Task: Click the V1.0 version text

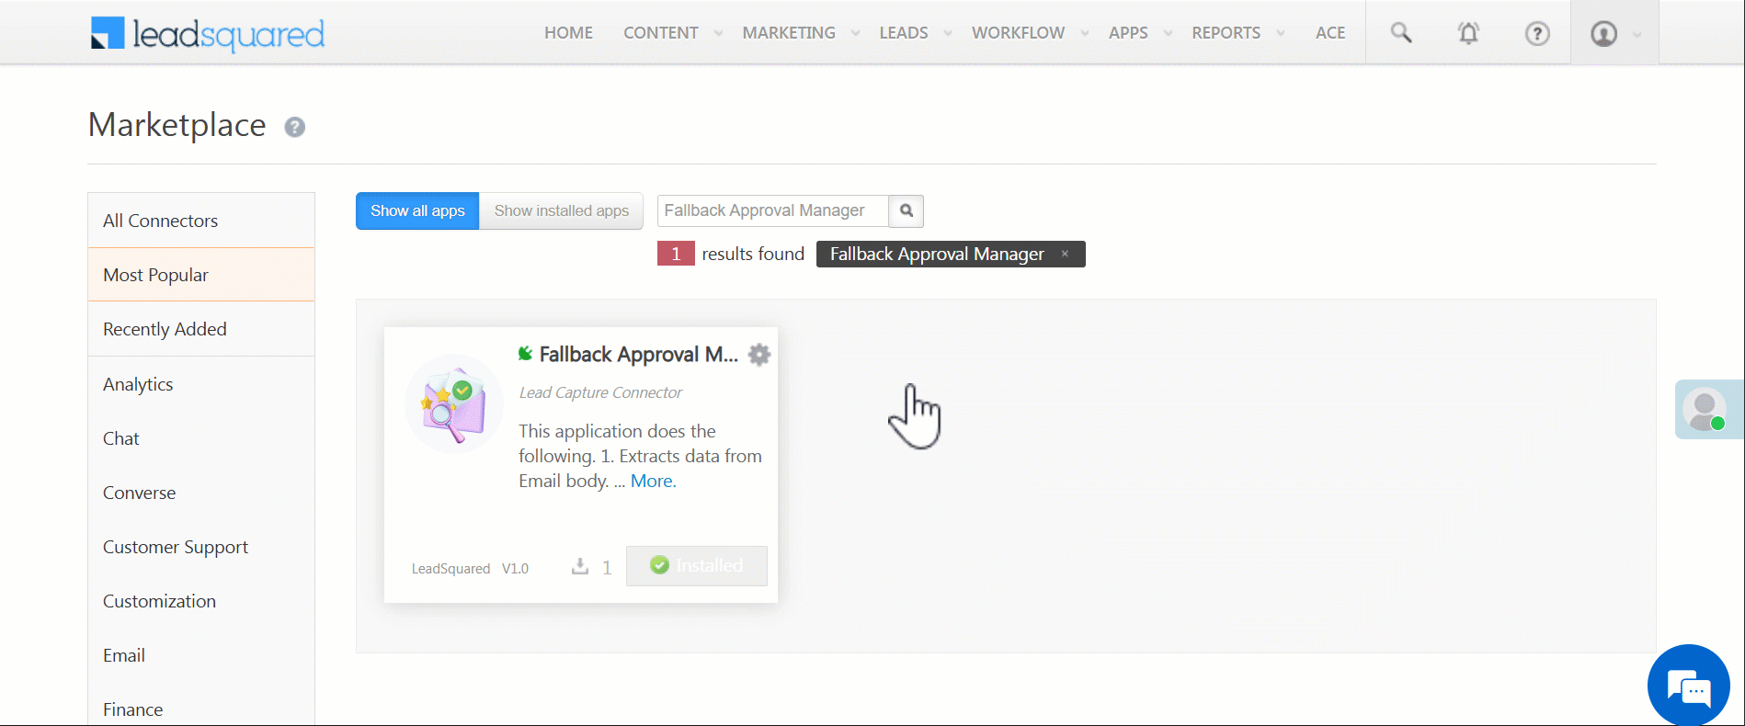Action: click(515, 569)
